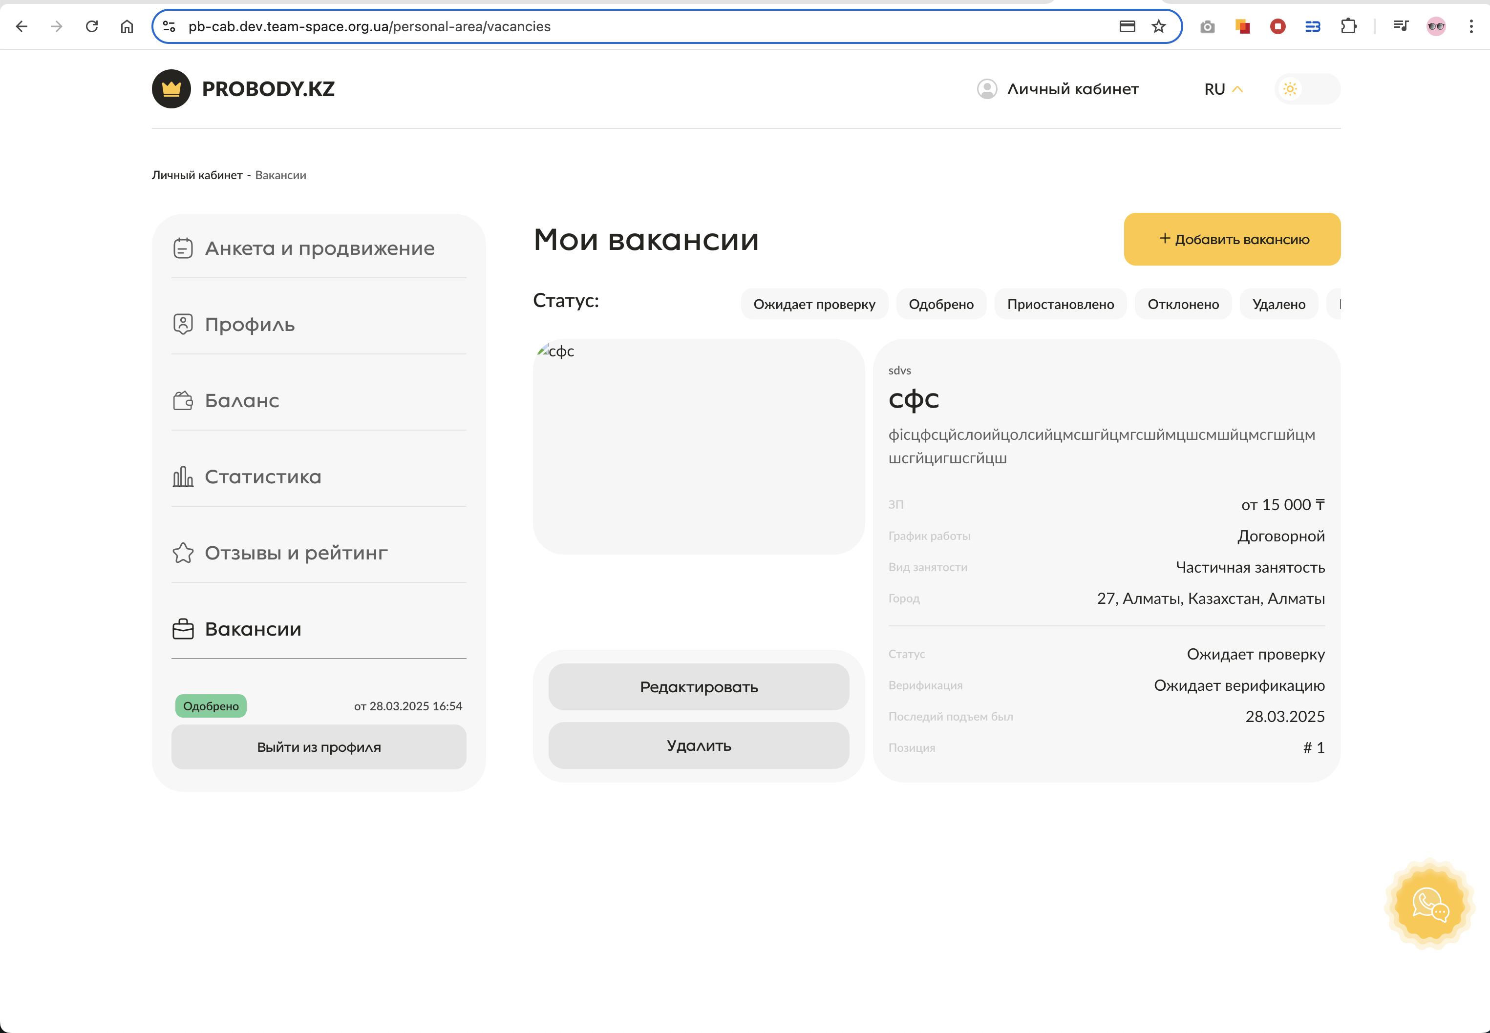Filter vacancies by Одобрено status
1490x1033 pixels.
click(x=940, y=304)
